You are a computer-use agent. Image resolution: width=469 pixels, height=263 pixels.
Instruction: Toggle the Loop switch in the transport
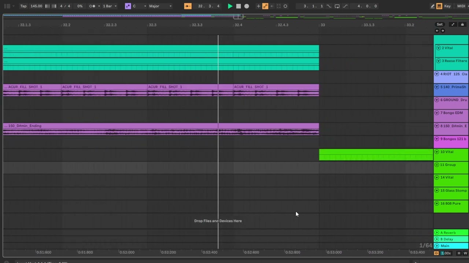pos(337,6)
